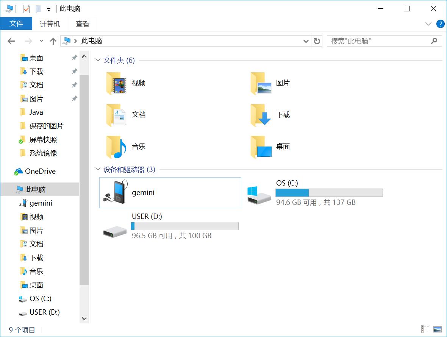Click the search 此电脑 input field

pos(379,41)
